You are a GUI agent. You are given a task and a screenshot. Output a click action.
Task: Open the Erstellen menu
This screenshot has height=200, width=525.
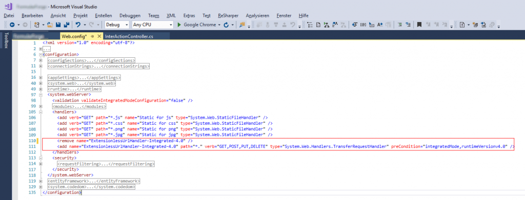point(104,15)
